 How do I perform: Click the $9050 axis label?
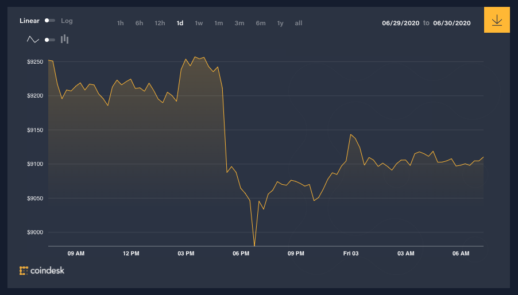35,199
